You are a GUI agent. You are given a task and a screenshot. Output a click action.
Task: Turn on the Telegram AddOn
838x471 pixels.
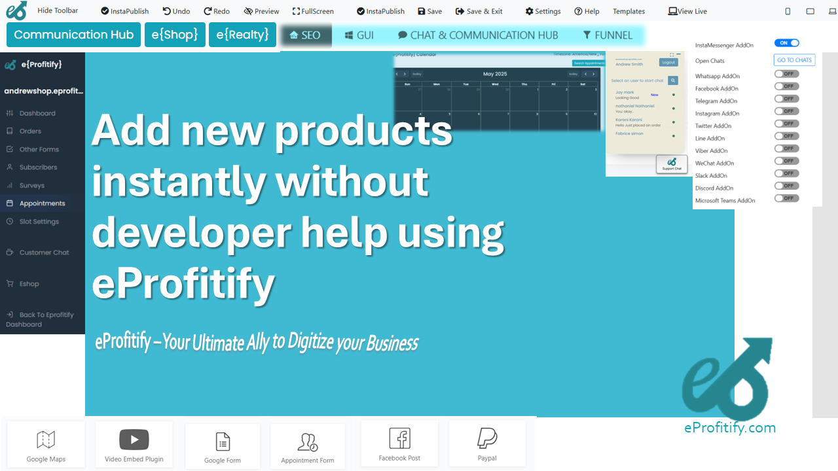[x=786, y=99]
